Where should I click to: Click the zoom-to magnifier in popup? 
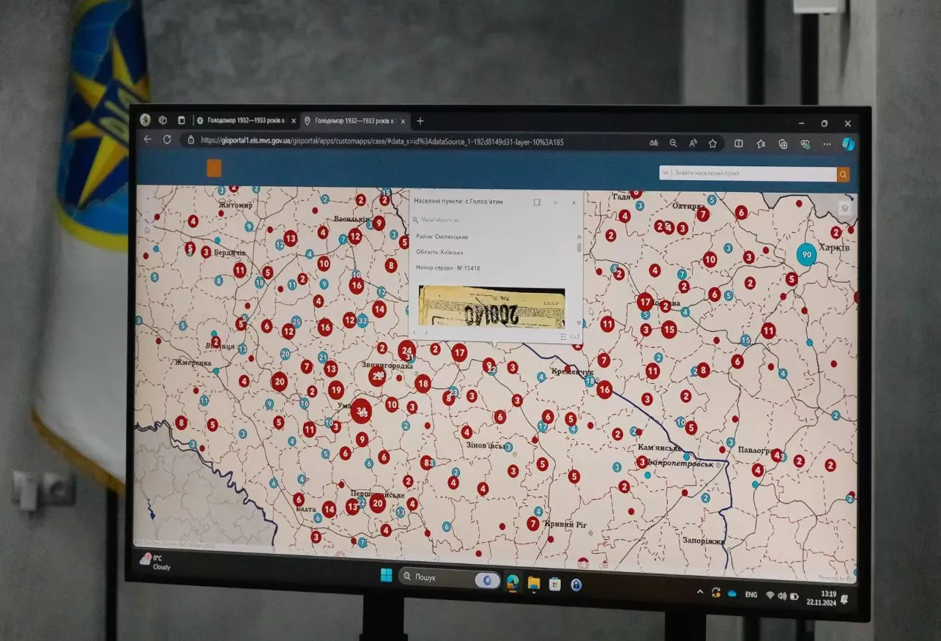[x=416, y=220]
